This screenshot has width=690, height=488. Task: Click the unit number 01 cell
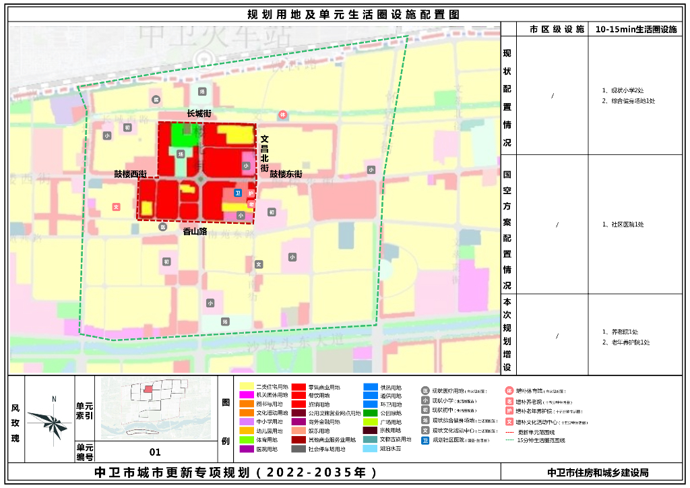156,452
